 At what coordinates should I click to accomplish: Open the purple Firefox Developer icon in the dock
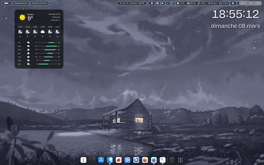(x=154, y=160)
